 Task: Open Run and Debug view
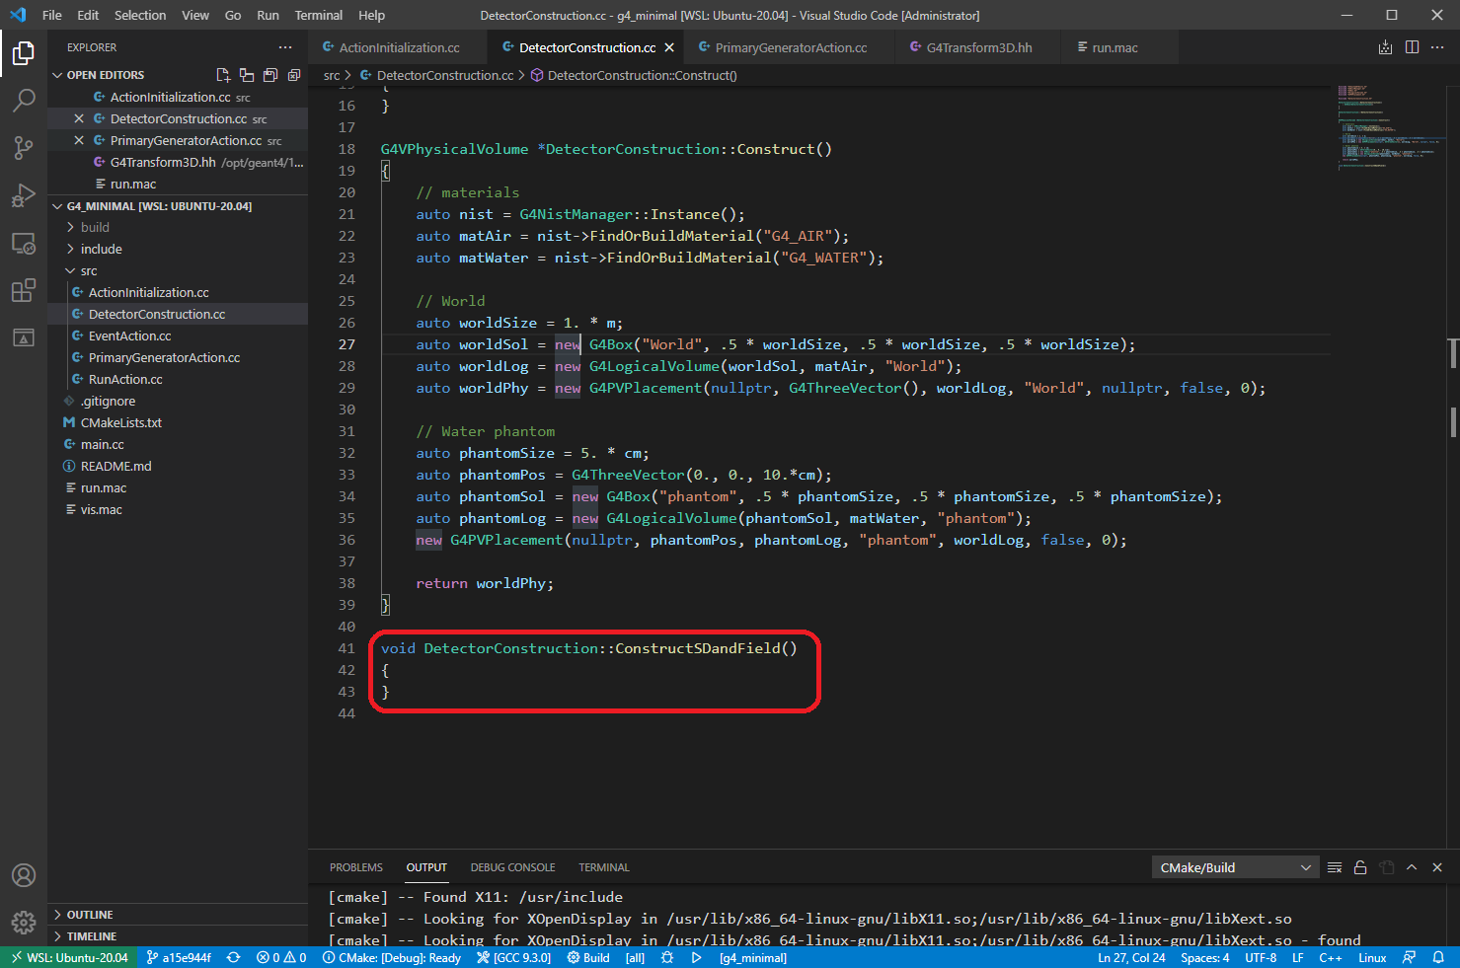coord(24,195)
